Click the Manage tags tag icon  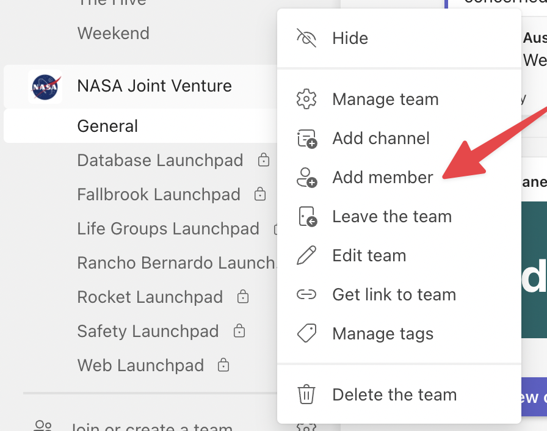pyautogui.click(x=306, y=333)
